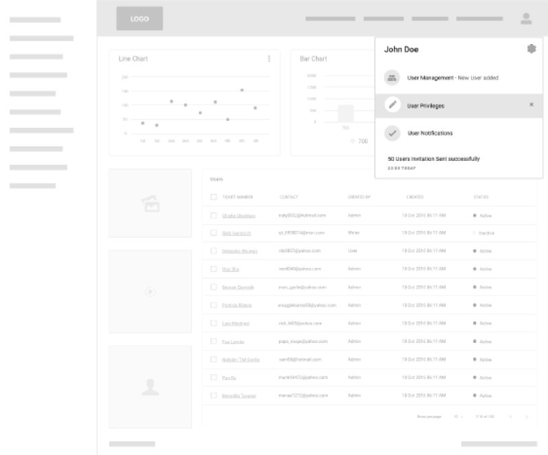This screenshot has width=548, height=455.
Task: Click the user profile avatar icon
Action: 526,19
